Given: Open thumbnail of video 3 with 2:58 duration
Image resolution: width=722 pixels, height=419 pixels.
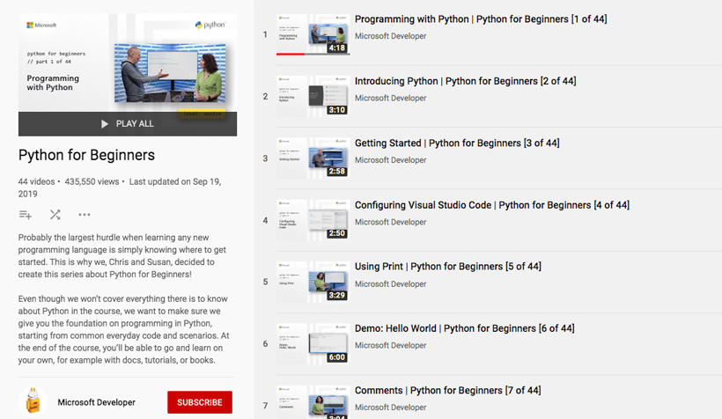Looking at the screenshot, I should pyautogui.click(x=313, y=158).
